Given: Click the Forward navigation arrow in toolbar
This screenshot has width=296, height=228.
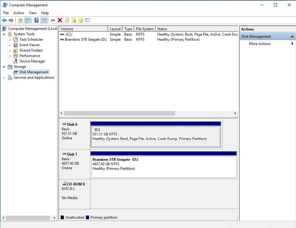Looking at the screenshot, I should click(x=11, y=20).
